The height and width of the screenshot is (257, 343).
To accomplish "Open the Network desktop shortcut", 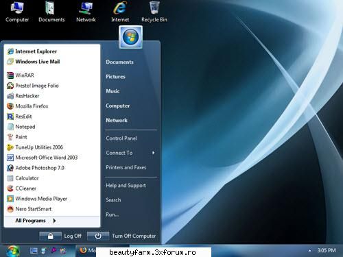I will point(86,12).
